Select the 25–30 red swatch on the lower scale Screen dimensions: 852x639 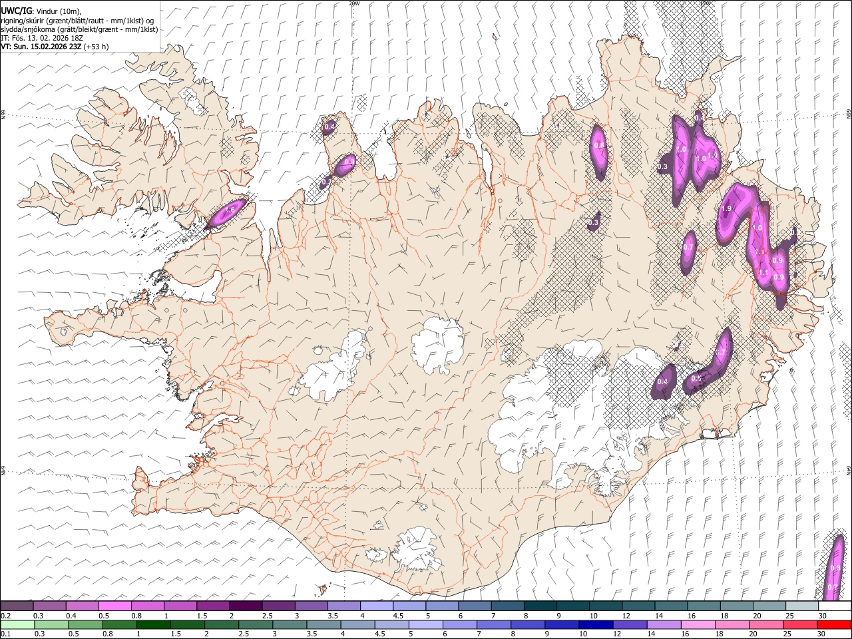pos(799,624)
